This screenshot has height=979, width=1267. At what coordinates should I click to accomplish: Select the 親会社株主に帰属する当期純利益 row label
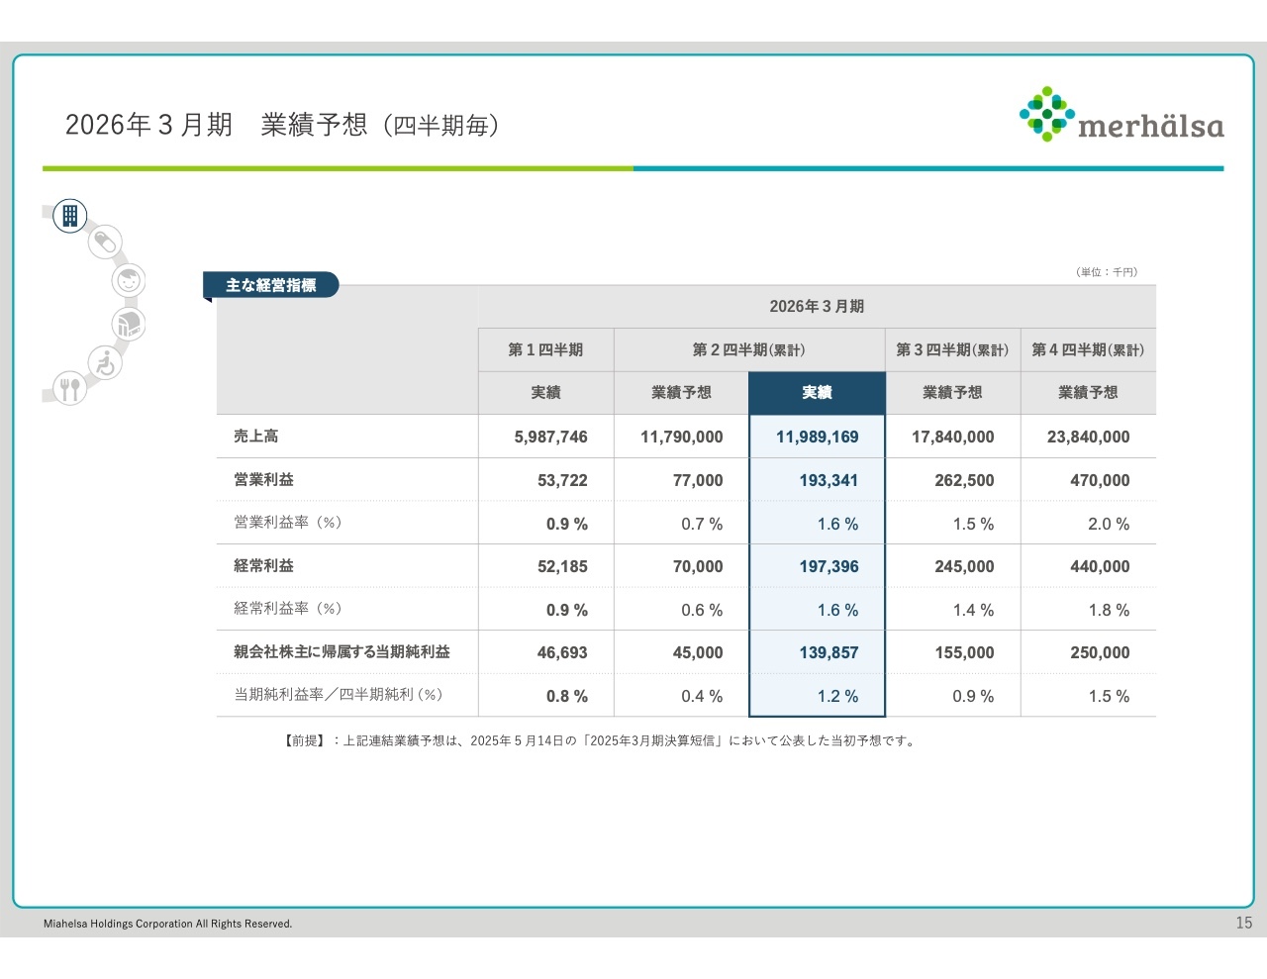pos(341,652)
